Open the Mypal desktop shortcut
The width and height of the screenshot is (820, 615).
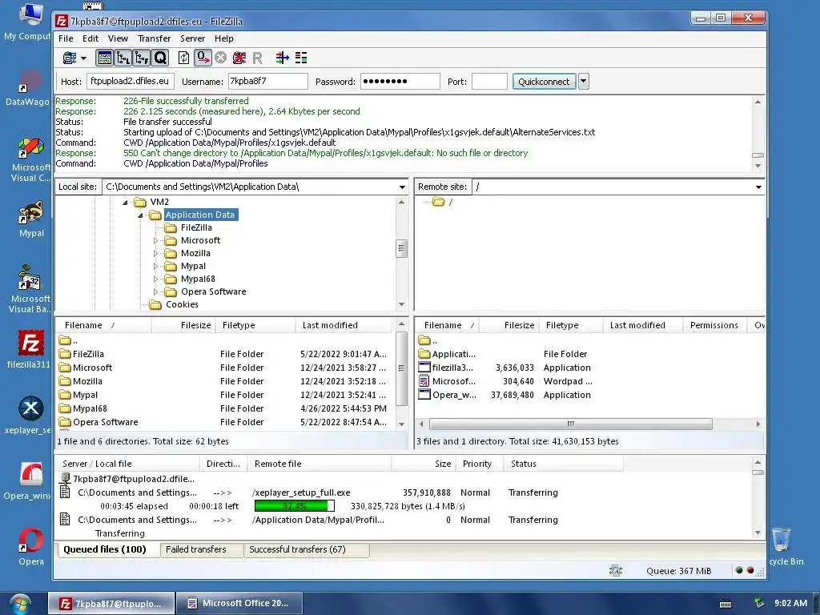tap(31, 219)
